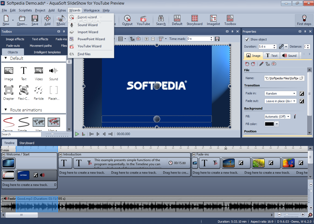Collapse the Route animations section

pos(6,110)
